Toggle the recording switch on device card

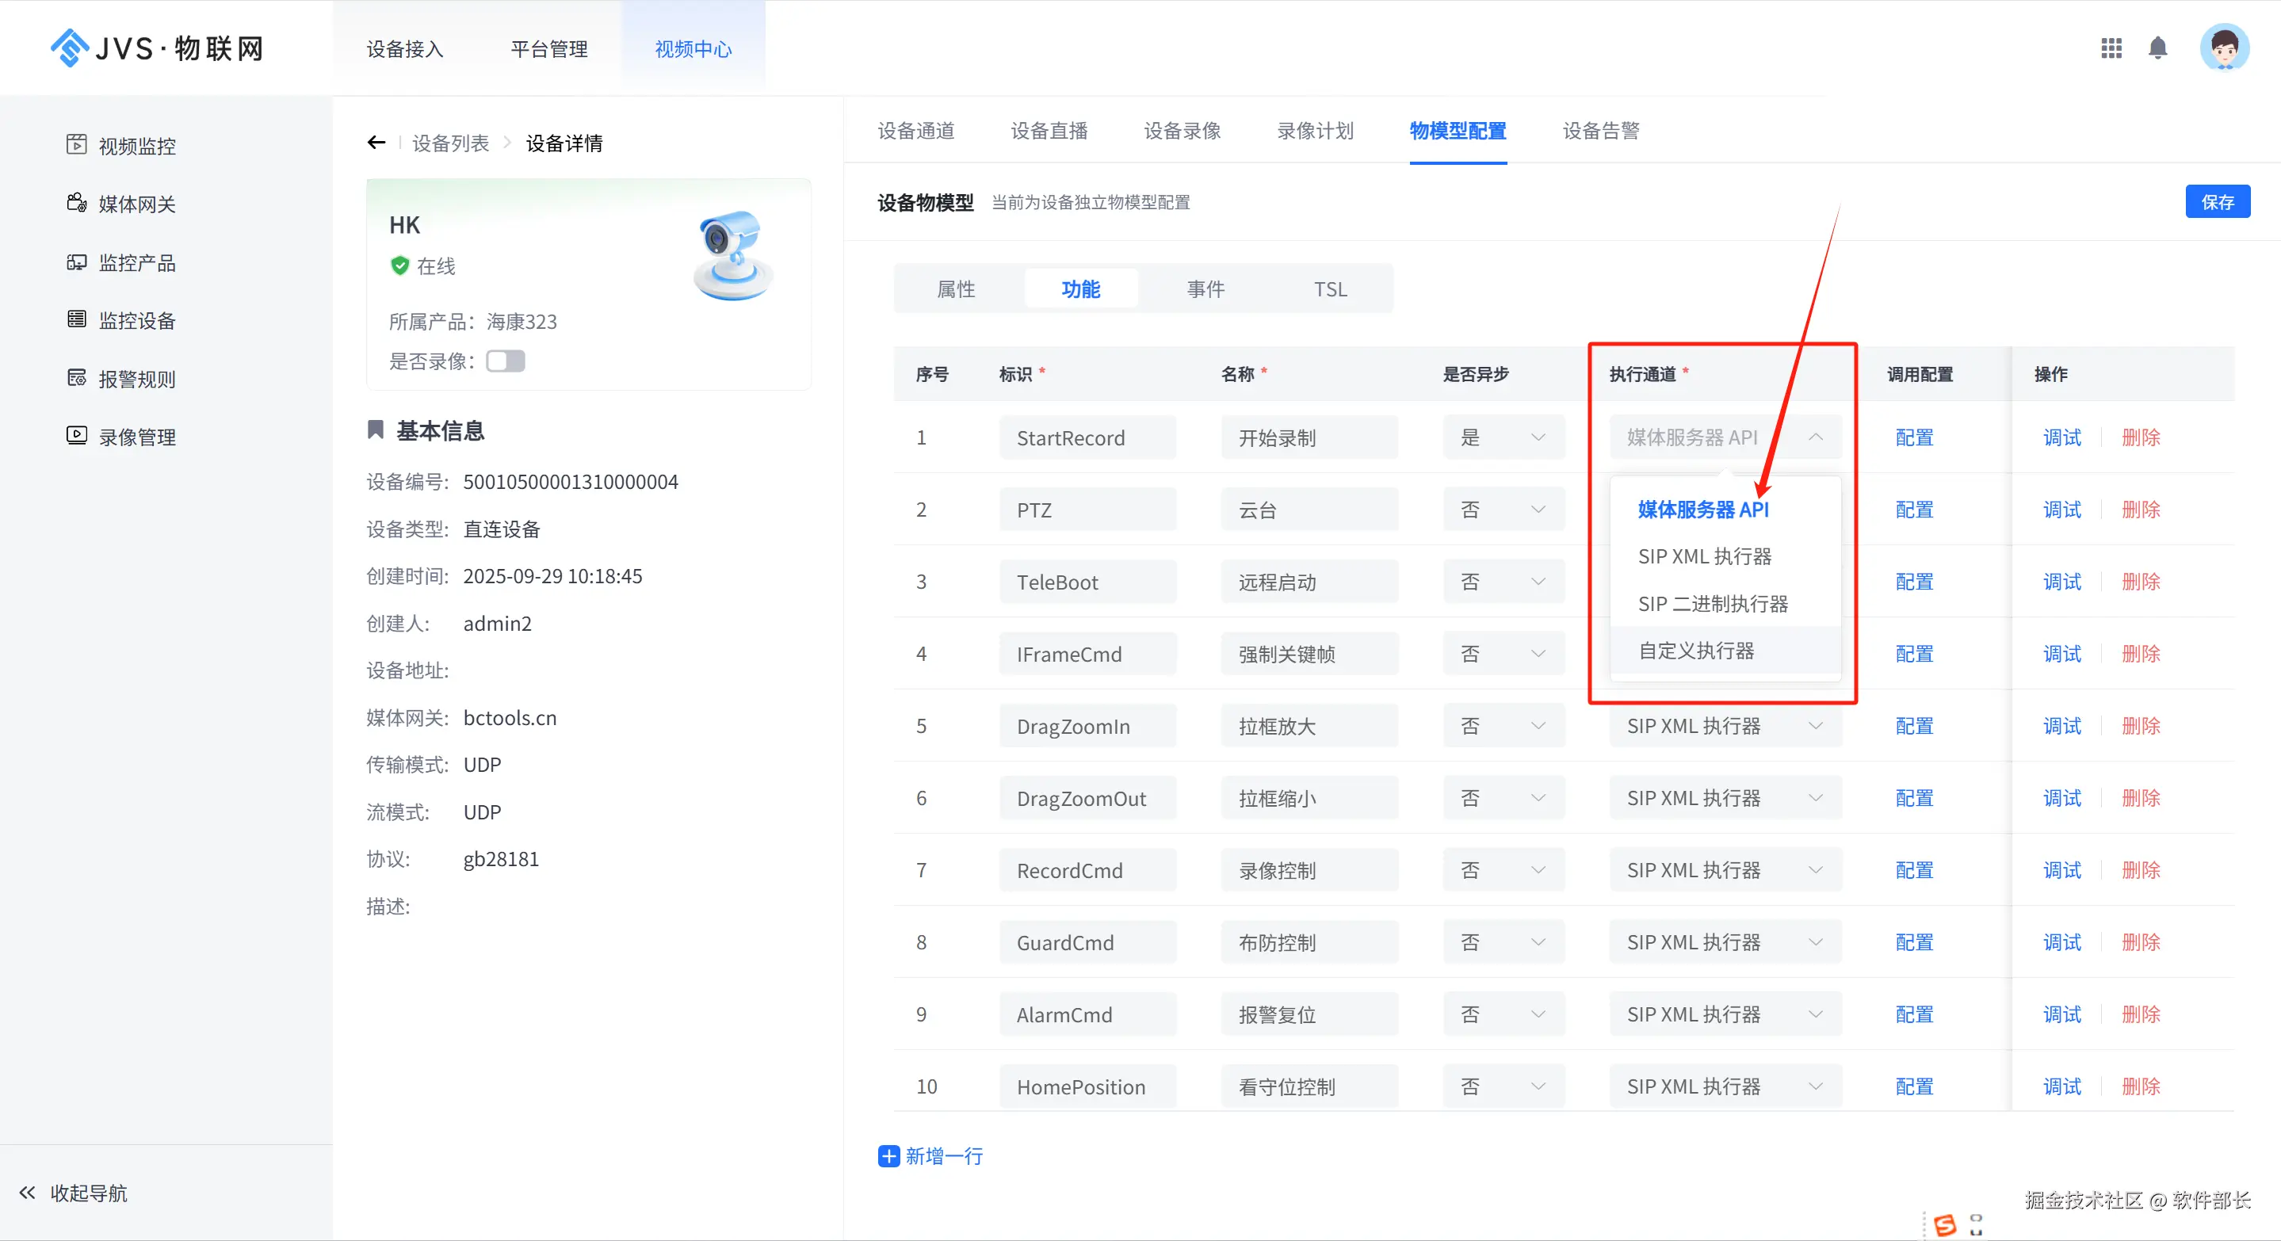coord(506,361)
